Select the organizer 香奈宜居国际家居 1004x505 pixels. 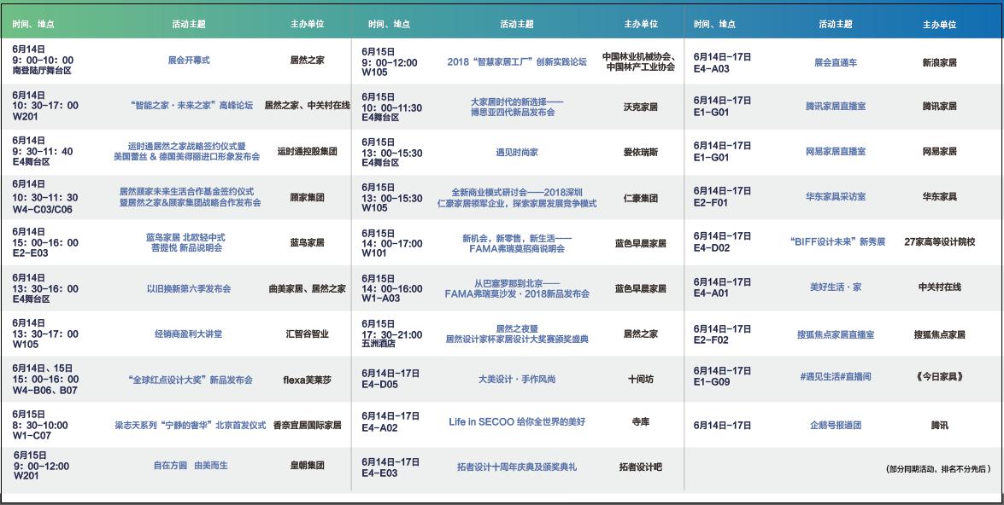coord(308,425)
